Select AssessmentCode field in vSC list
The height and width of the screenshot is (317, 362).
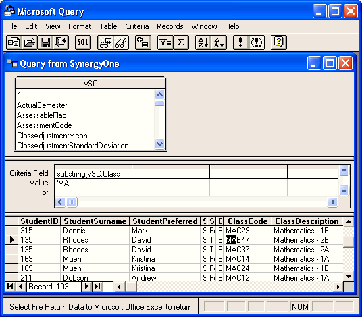point(45,125)
